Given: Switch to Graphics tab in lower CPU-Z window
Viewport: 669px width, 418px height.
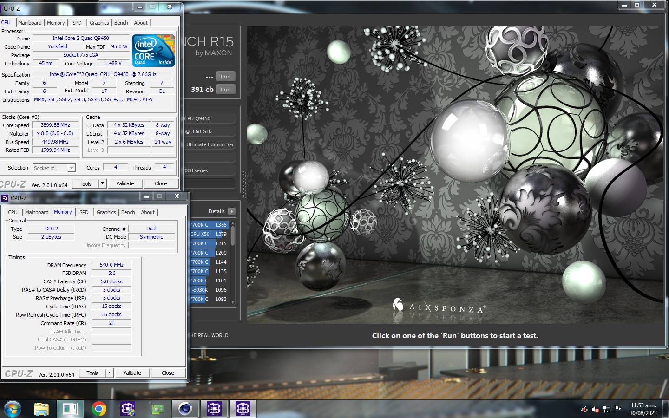Looking at the screenshot, I should (106, 212).
